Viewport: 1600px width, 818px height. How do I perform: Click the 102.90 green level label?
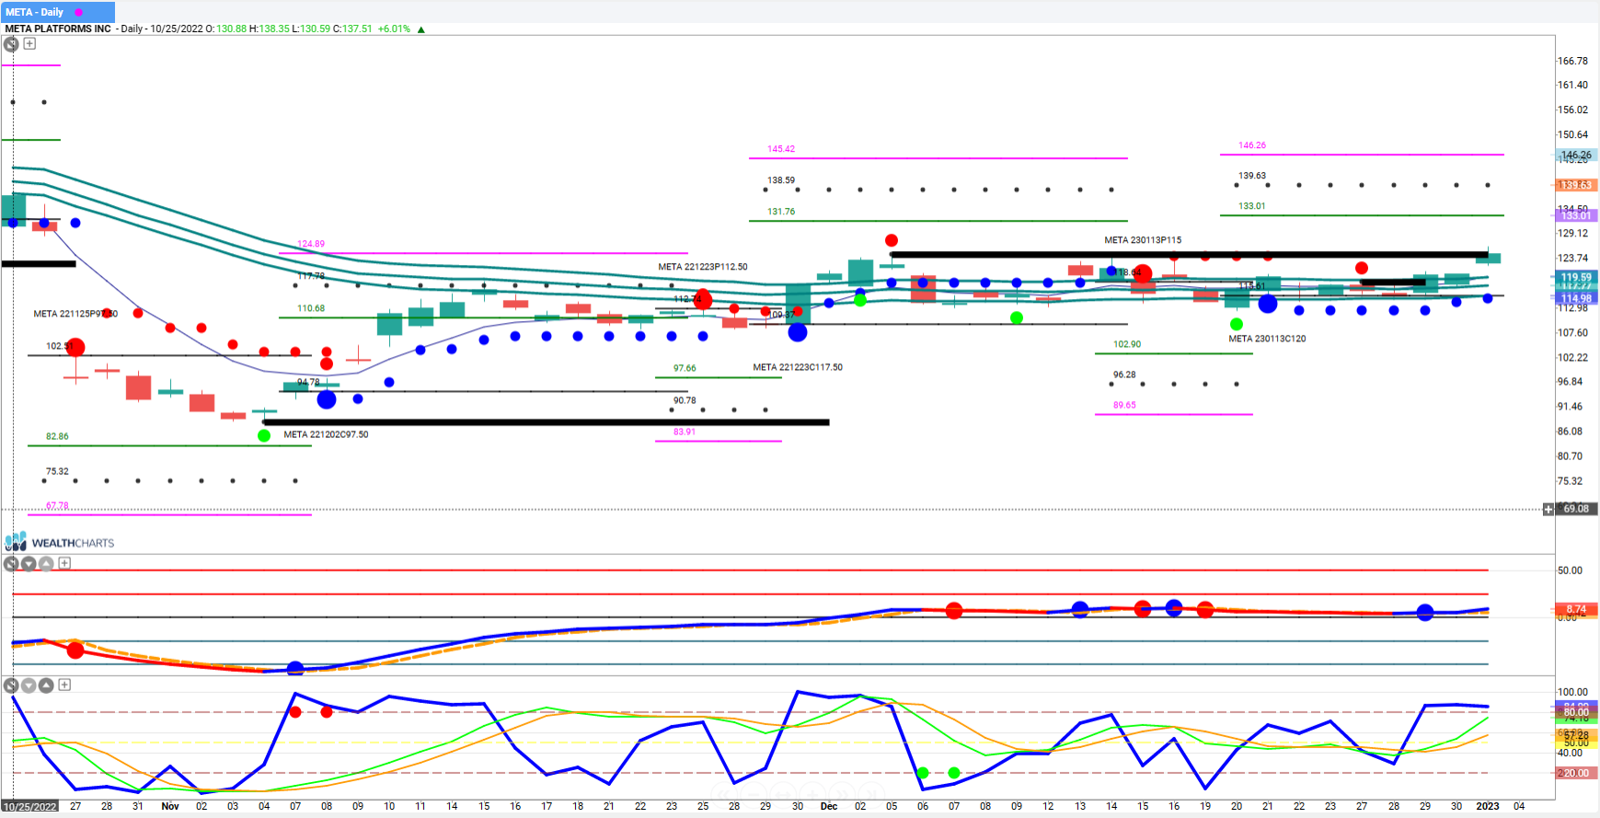[1127, 344]
